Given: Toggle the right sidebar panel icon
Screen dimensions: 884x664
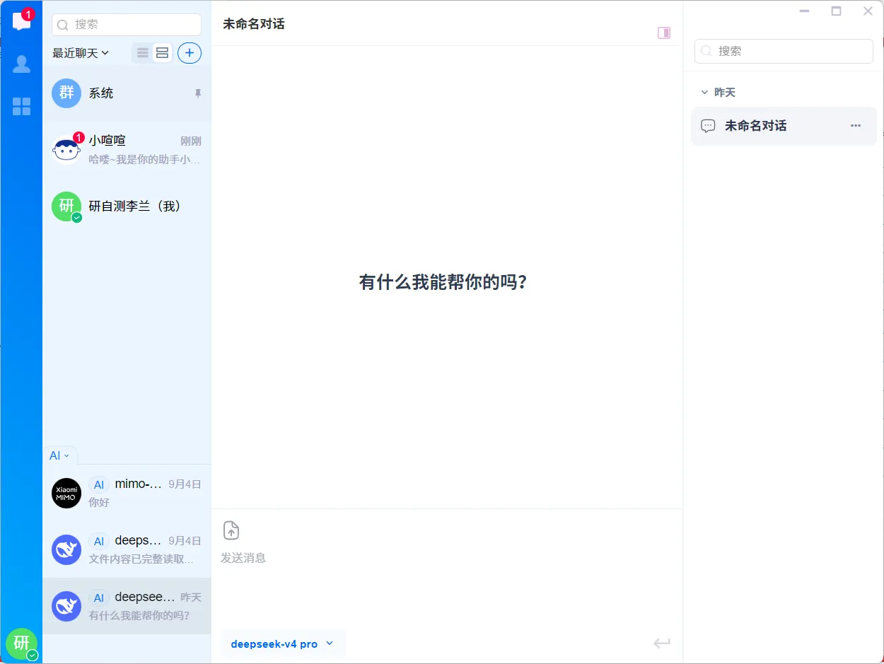Looking at the screenshot, I should click(x=664, y=33).
